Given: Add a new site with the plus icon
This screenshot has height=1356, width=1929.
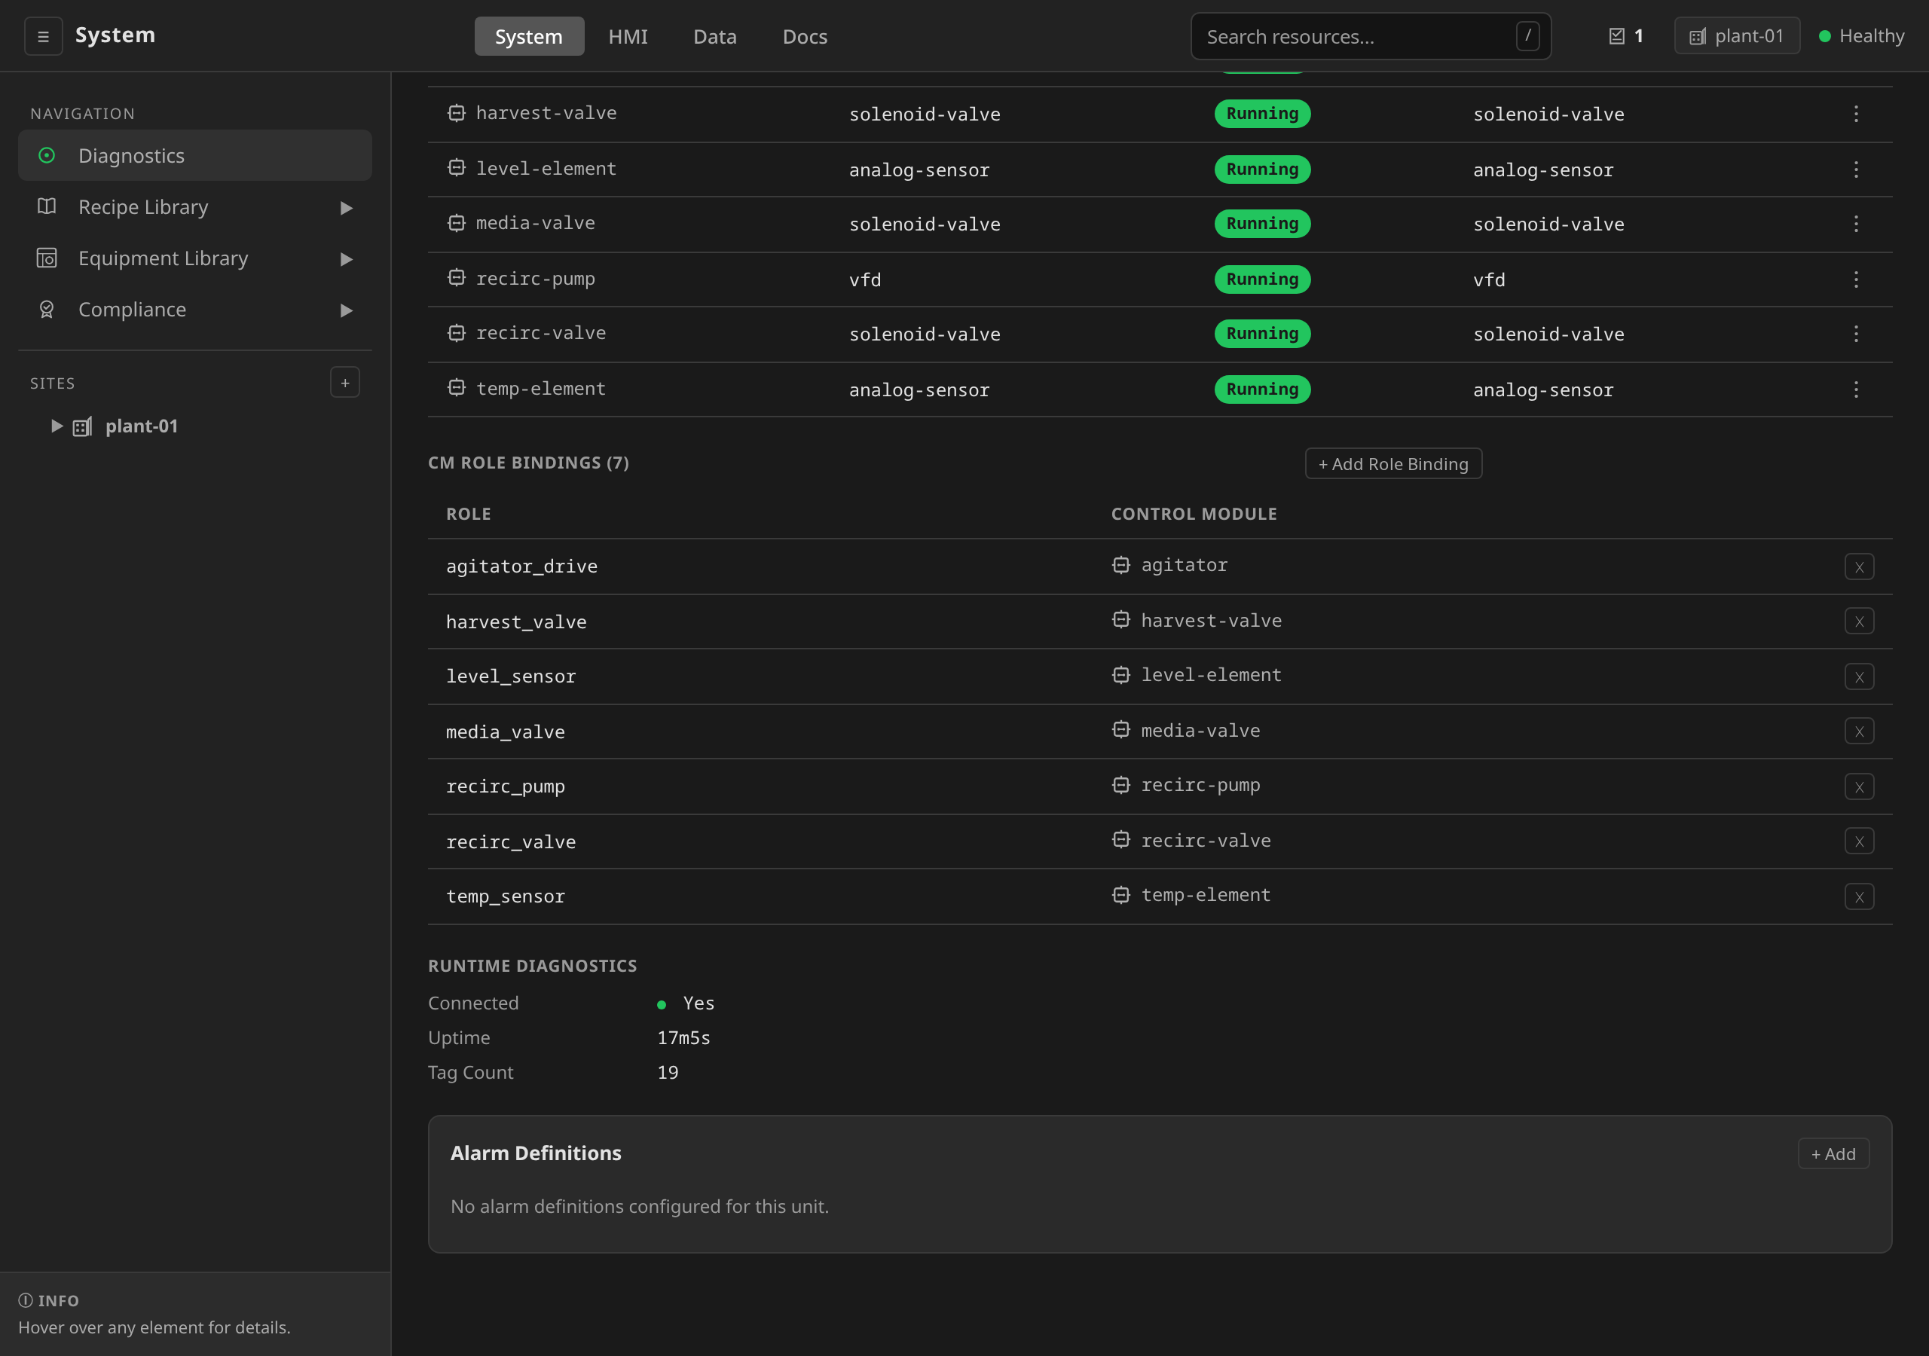Looking at the screenshot, I should [x=345, y=383].
